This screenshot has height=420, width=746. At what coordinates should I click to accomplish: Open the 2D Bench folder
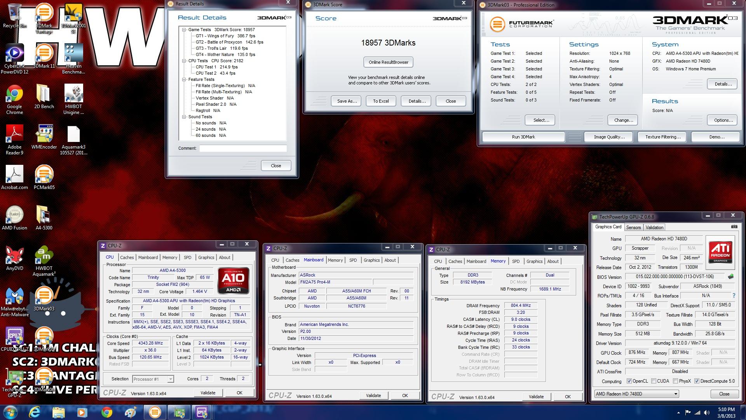tap(44, 96)
